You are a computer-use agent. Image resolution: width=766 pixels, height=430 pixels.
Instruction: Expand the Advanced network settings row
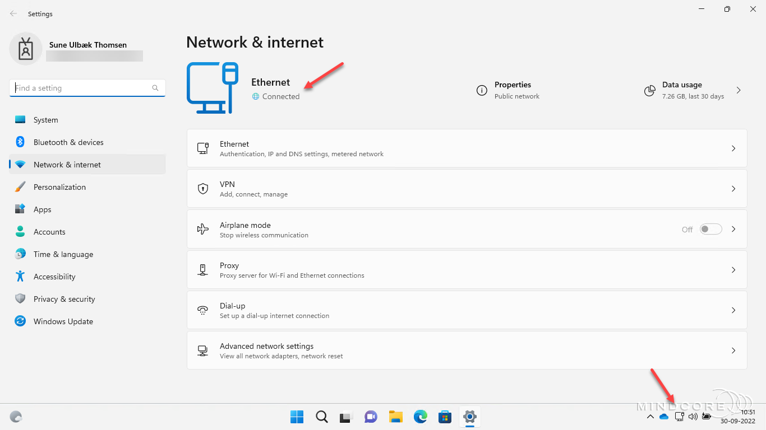pyautogui.click(x=733, y=350)
